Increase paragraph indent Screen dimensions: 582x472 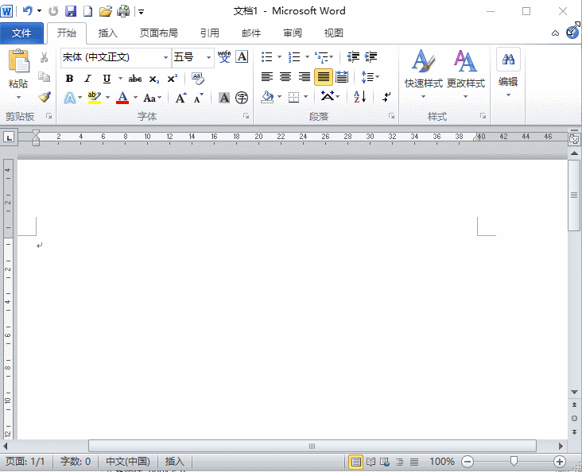(x=371, y=56)
